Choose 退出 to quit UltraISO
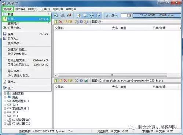This screenshot has height=135, width=183. (26, 88)
